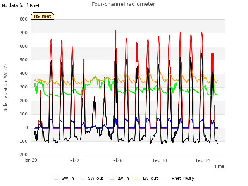This screenshot has width=248, height=186.
Task: Click the 800 y-axis label
Action: (24, 19)
